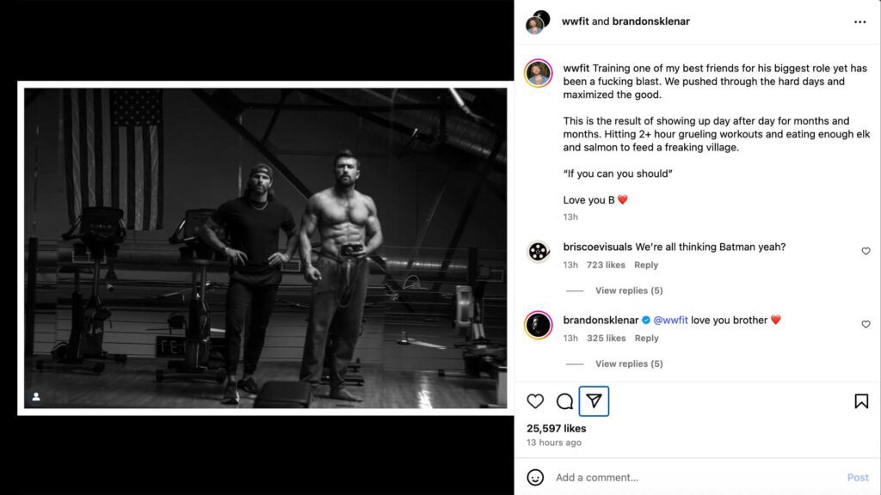
Task: Like the post with the heart icon
Action: [535, 401]
